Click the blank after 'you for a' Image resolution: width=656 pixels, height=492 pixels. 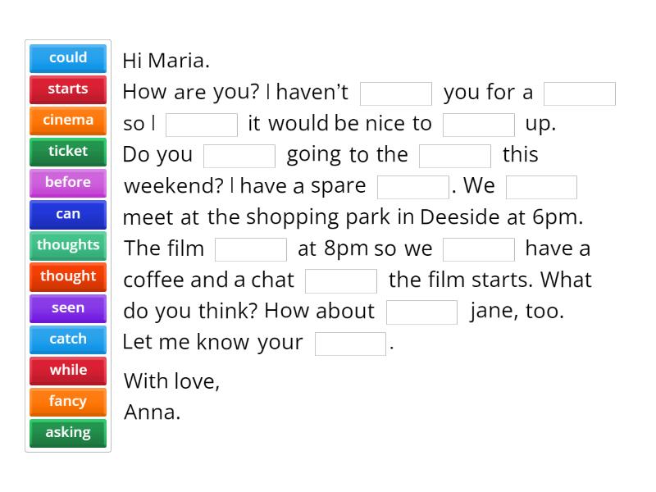(580, 93)
